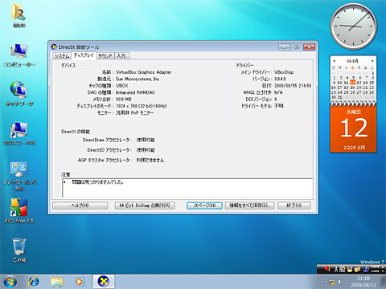
Task: Click the 'A' input mode on language bar
Action: coord(336,269)
